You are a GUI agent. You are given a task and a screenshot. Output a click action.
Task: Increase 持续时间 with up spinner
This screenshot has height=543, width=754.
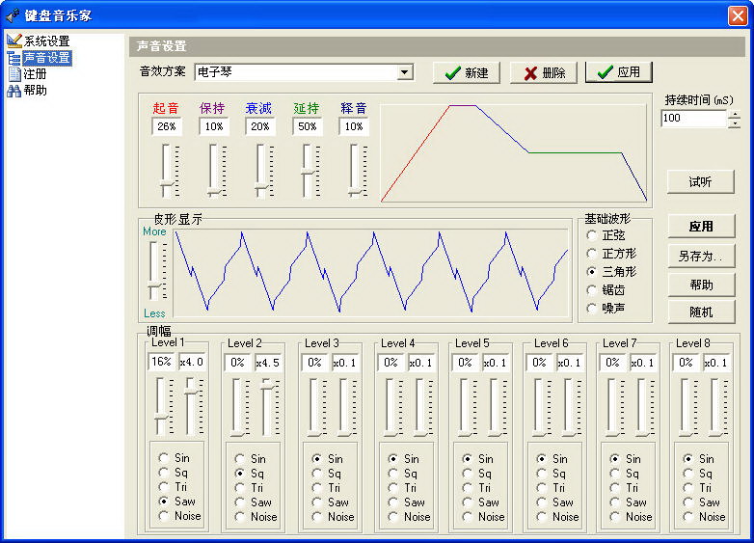pos(735,115)
